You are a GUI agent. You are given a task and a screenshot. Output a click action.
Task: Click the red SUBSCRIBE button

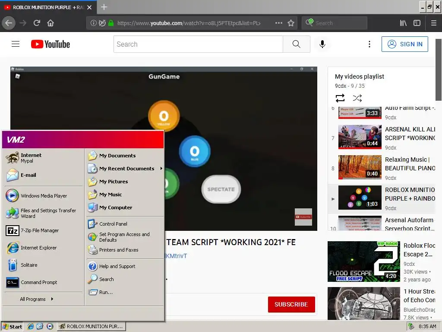pyautogui.click(x=291, y=304)
